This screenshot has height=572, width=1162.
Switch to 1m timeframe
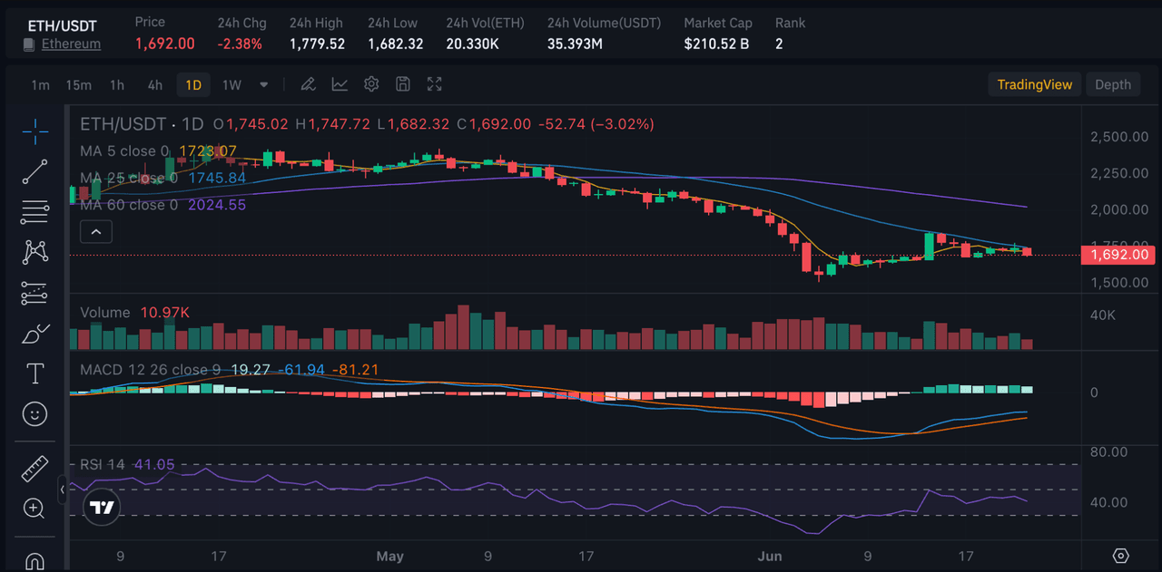pyautogui.click(x=40, y=84)
